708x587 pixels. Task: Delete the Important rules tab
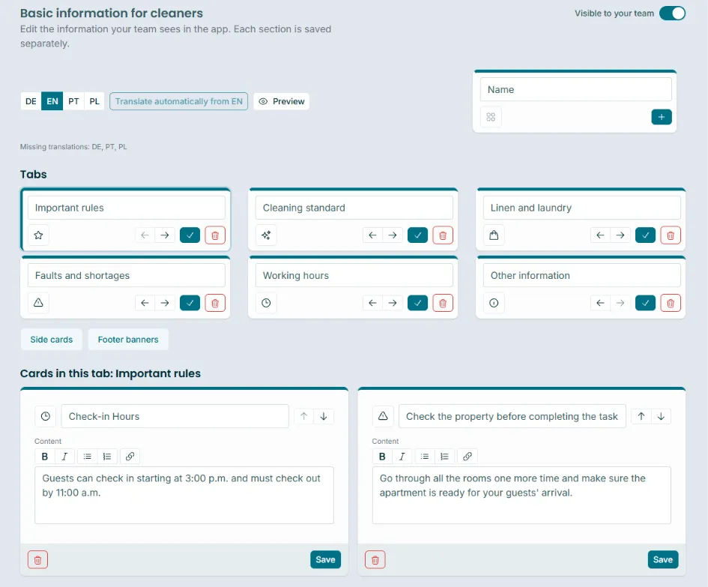[x=215, y=235]
